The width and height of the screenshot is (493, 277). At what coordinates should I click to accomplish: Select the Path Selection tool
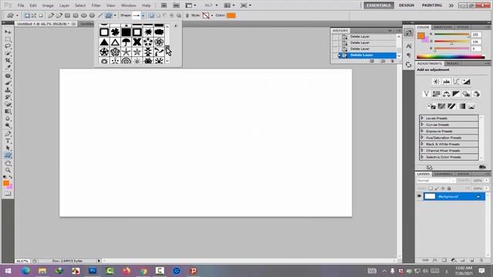[8, 149]
